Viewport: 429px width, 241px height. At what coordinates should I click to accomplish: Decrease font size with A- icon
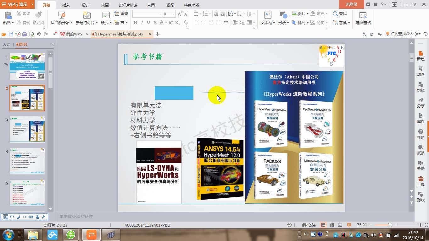coord(186,14)
